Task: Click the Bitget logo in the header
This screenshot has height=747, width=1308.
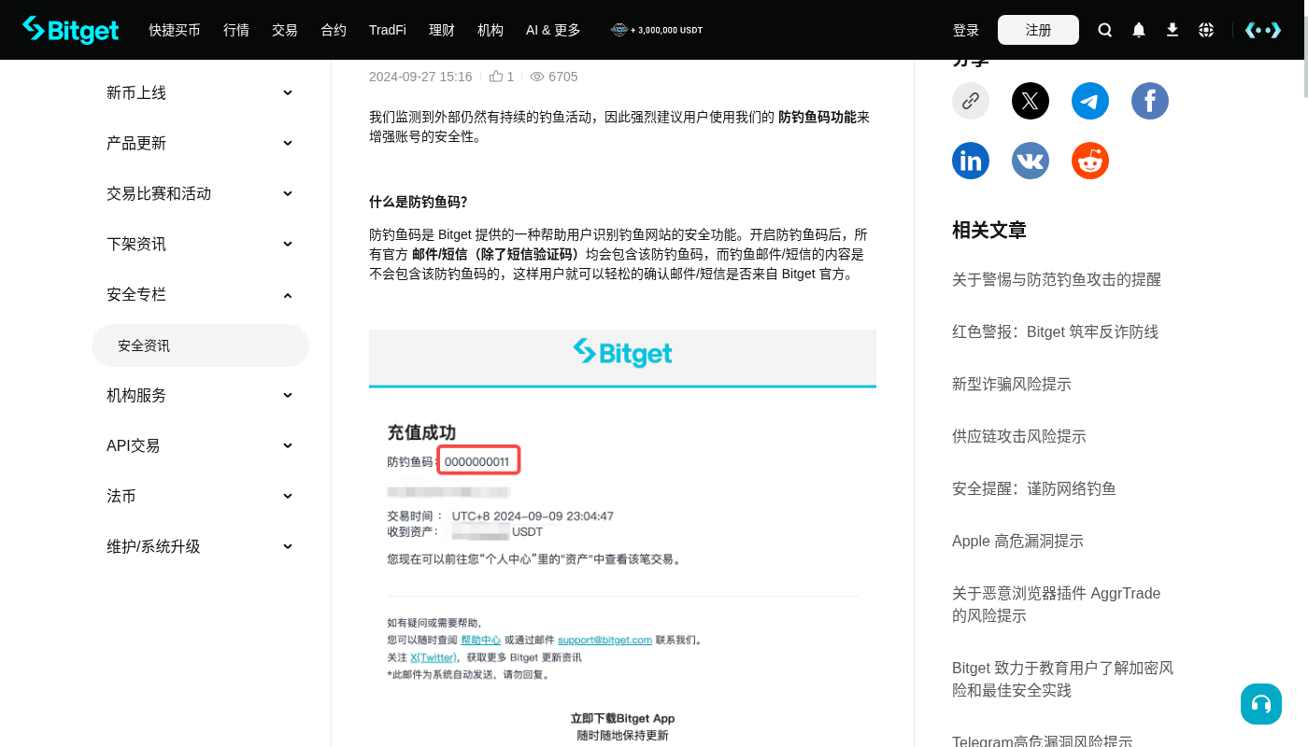Action: (x=71, y=30)
